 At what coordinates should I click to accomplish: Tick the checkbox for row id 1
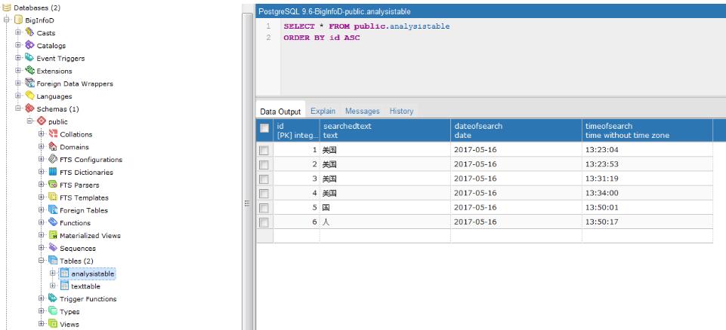coord(264,150)
